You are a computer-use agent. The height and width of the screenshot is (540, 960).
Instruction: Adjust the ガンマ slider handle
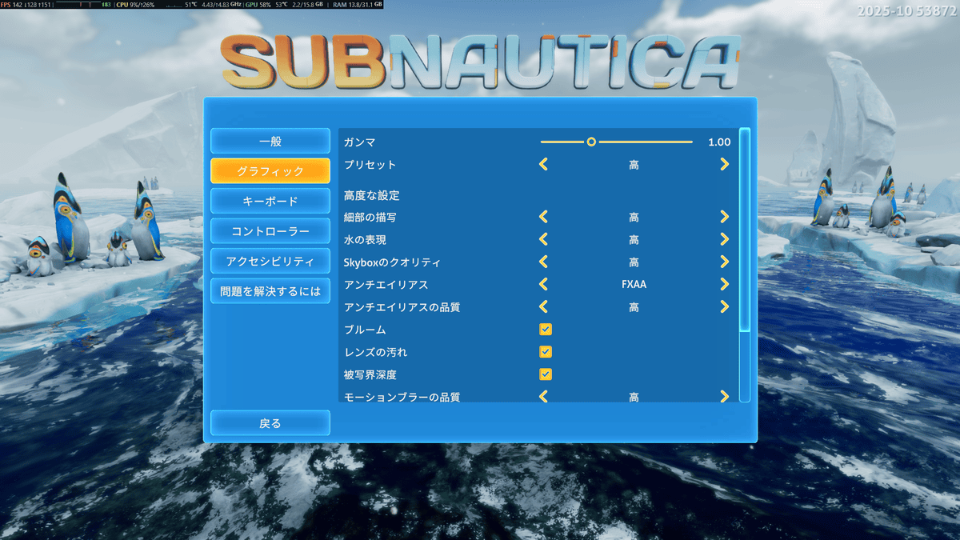coord(591,142)
